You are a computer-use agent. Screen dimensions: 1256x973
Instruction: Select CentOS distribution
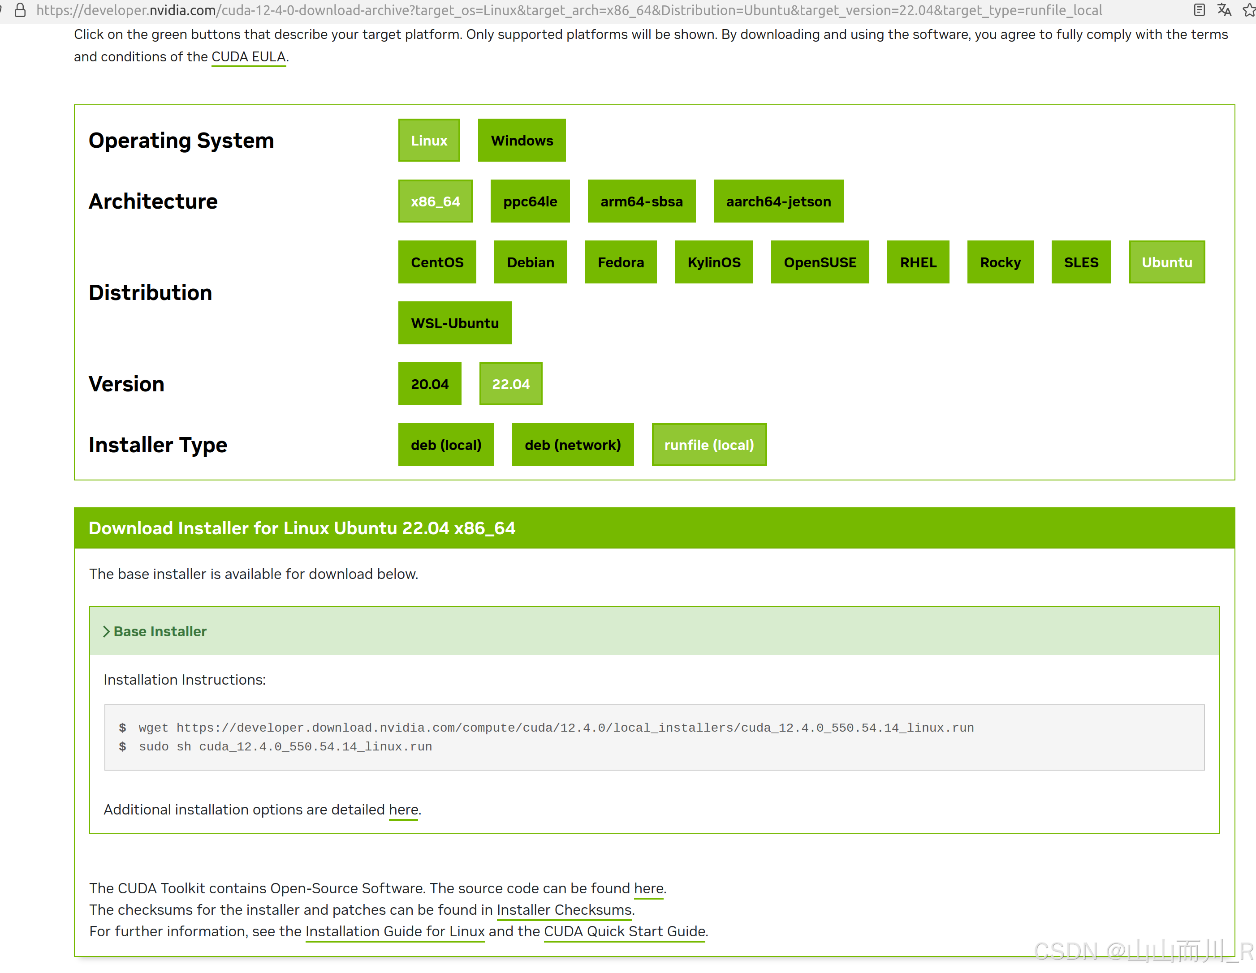pos(437,262)
